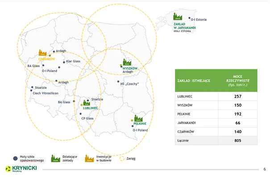Click the dark blue legend dot
Viewport: 270px width, 177px height.
pyautogui.click(x=15, y=158)
